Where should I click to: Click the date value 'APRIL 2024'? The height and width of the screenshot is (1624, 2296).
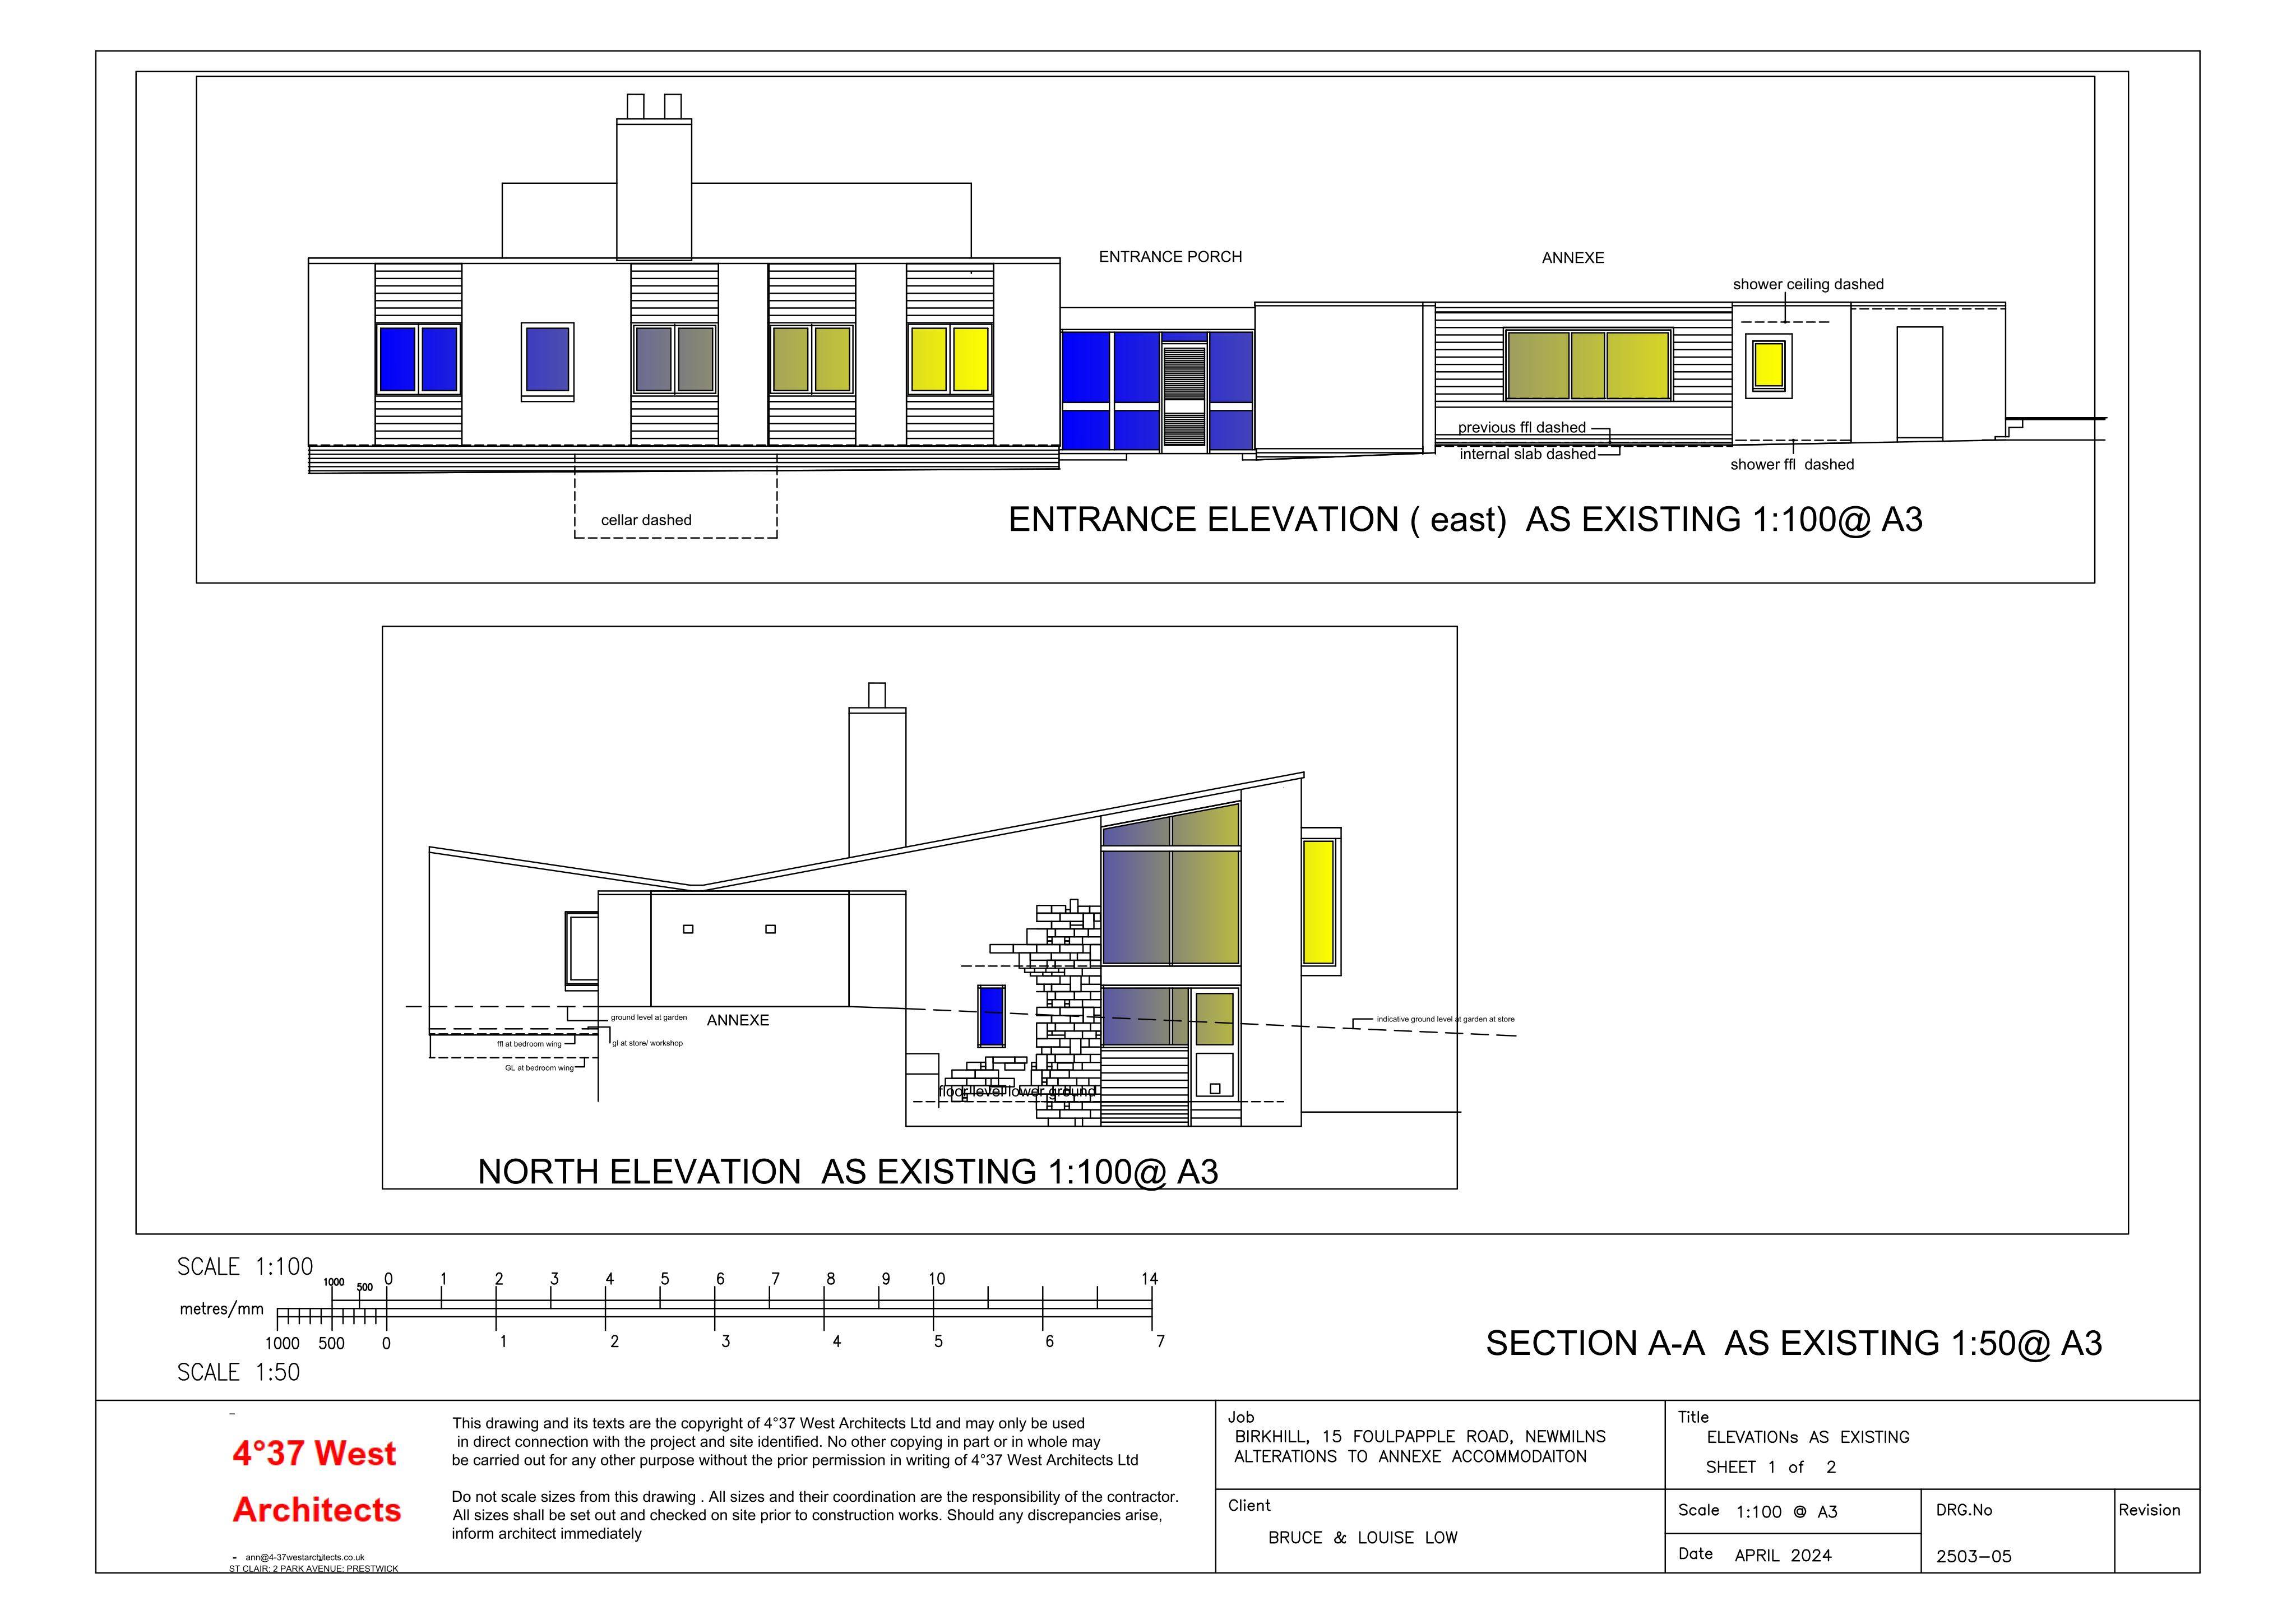pos(1783,1556)
